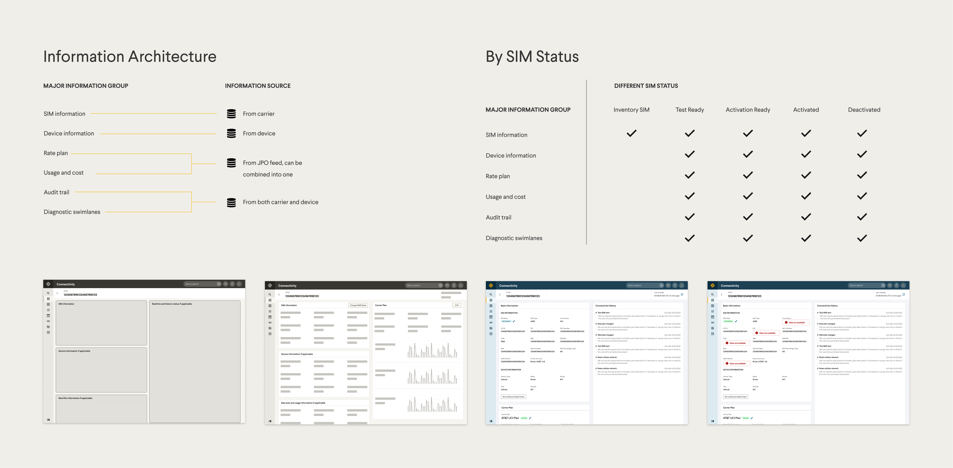
Task: Click the database icon beside From device
Action: pos(231,133)
